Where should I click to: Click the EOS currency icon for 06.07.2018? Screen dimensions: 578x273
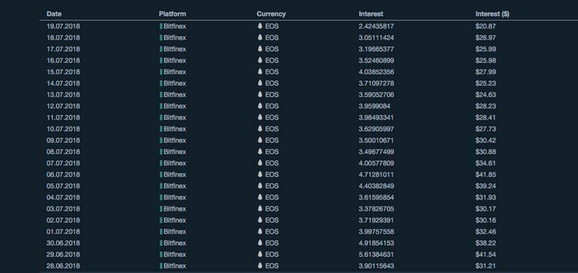(x=260, y=174)
